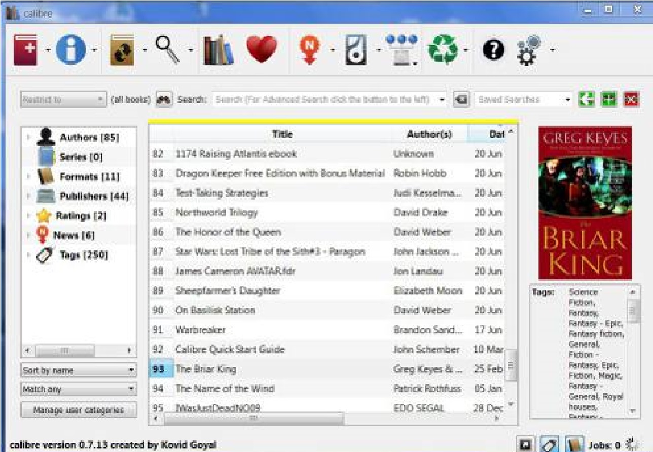Click the Add books icon
This screenshot has height=452, width=653.
tap(25, 49)
